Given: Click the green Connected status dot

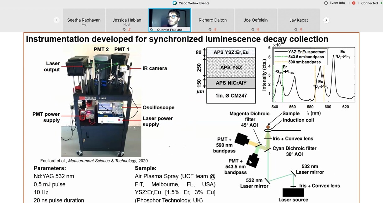Looking at the screenshot, I should 381,3.
